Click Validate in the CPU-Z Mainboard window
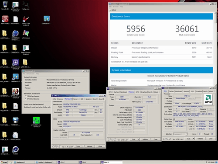Image resolution: width=218 pixels, height=164 pixels. [x=89, y=146]
